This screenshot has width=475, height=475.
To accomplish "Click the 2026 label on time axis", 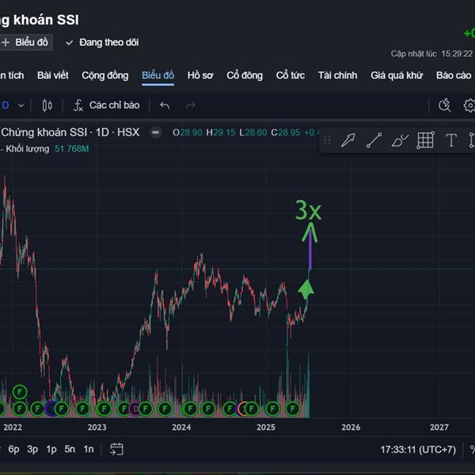I will click(351, 427).
